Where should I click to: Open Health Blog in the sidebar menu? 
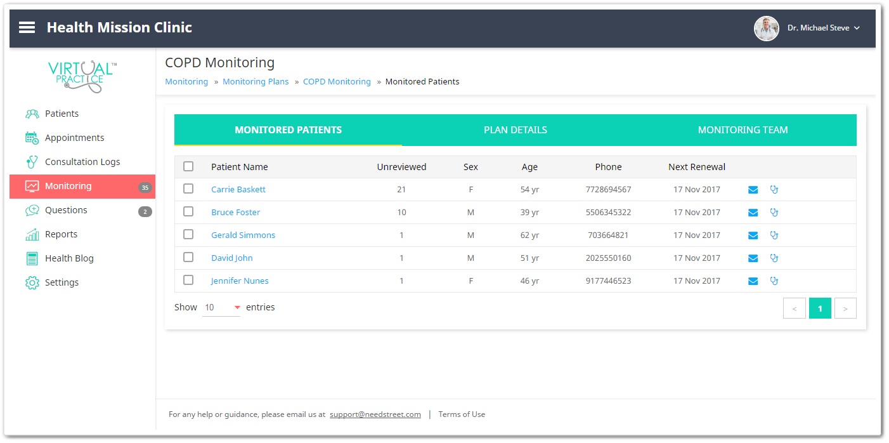[82, 258]
